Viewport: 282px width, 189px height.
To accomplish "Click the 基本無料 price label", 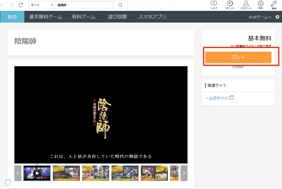I will click(259, 38).
